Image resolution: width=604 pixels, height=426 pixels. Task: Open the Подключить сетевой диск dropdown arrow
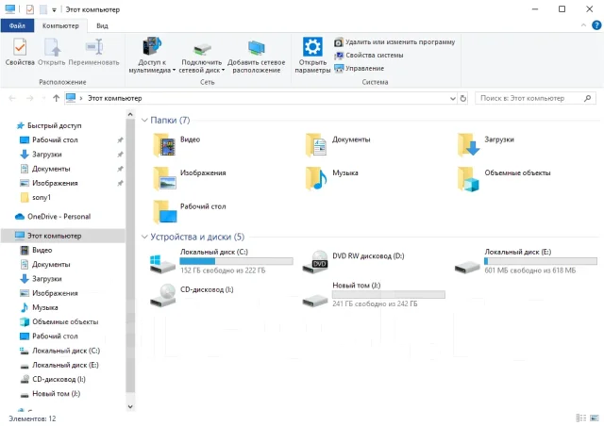click(223, 71)
